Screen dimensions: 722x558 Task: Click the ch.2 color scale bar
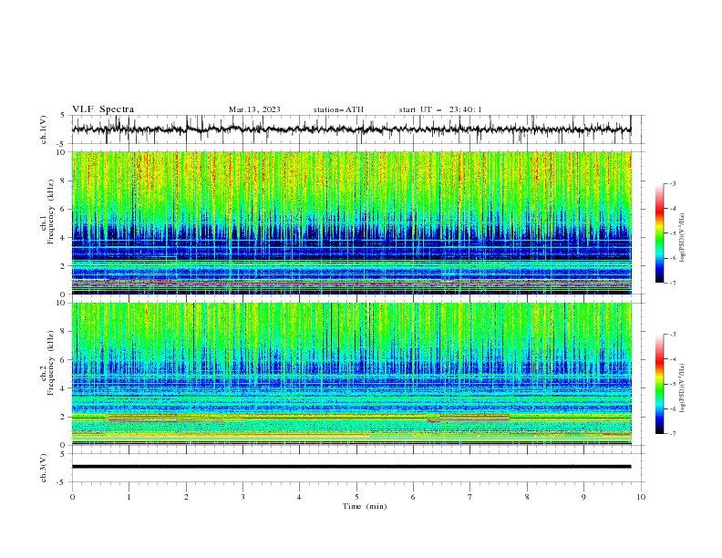[659, 384]
